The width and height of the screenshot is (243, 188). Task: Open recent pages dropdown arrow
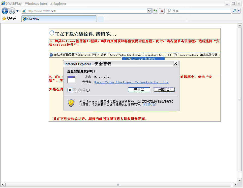pos(18,11)
